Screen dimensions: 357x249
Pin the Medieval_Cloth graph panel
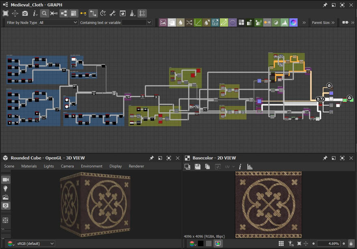(x=325, y=5)
